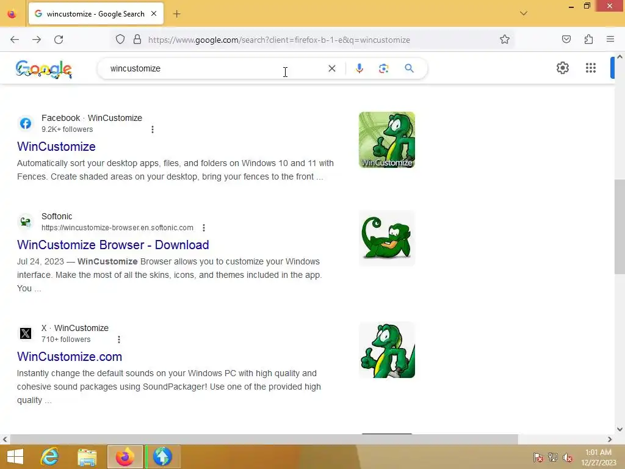Open the Facebook result WinCustomize thumbnail
The width and height of the screenshot is (625, 469).
tap(386, 140)
